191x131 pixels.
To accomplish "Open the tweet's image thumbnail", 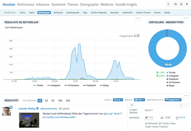I will (29, 120).
